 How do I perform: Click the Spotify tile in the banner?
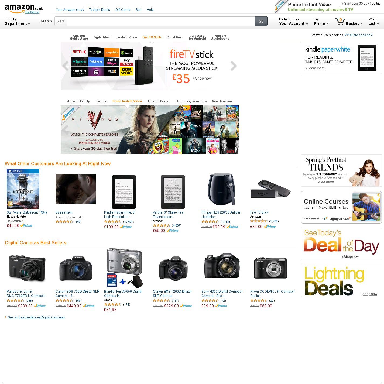[126, 53]
